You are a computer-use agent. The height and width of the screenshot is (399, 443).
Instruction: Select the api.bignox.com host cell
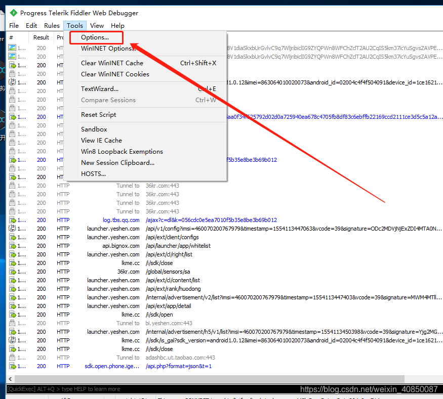121,246
